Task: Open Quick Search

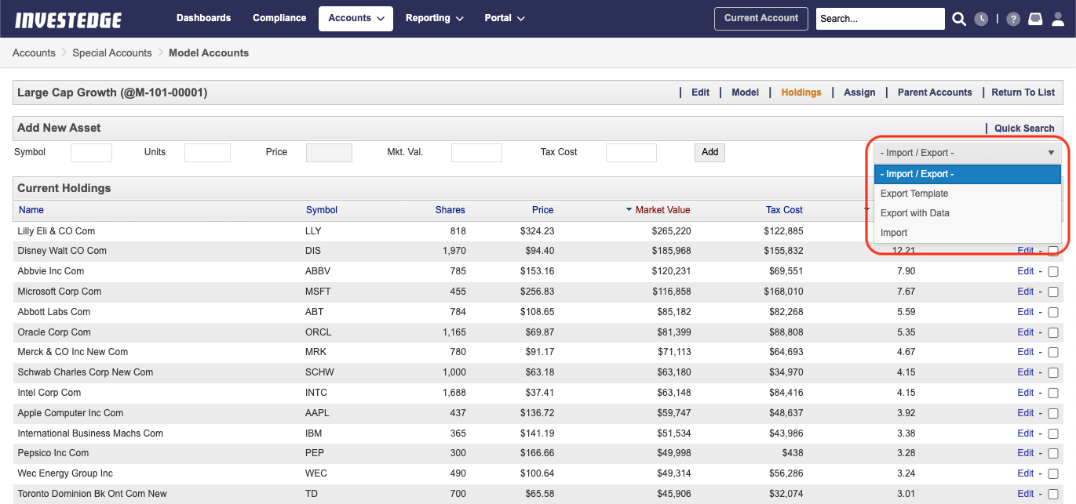Action: pyautogui.click(x=1024, y=129)
